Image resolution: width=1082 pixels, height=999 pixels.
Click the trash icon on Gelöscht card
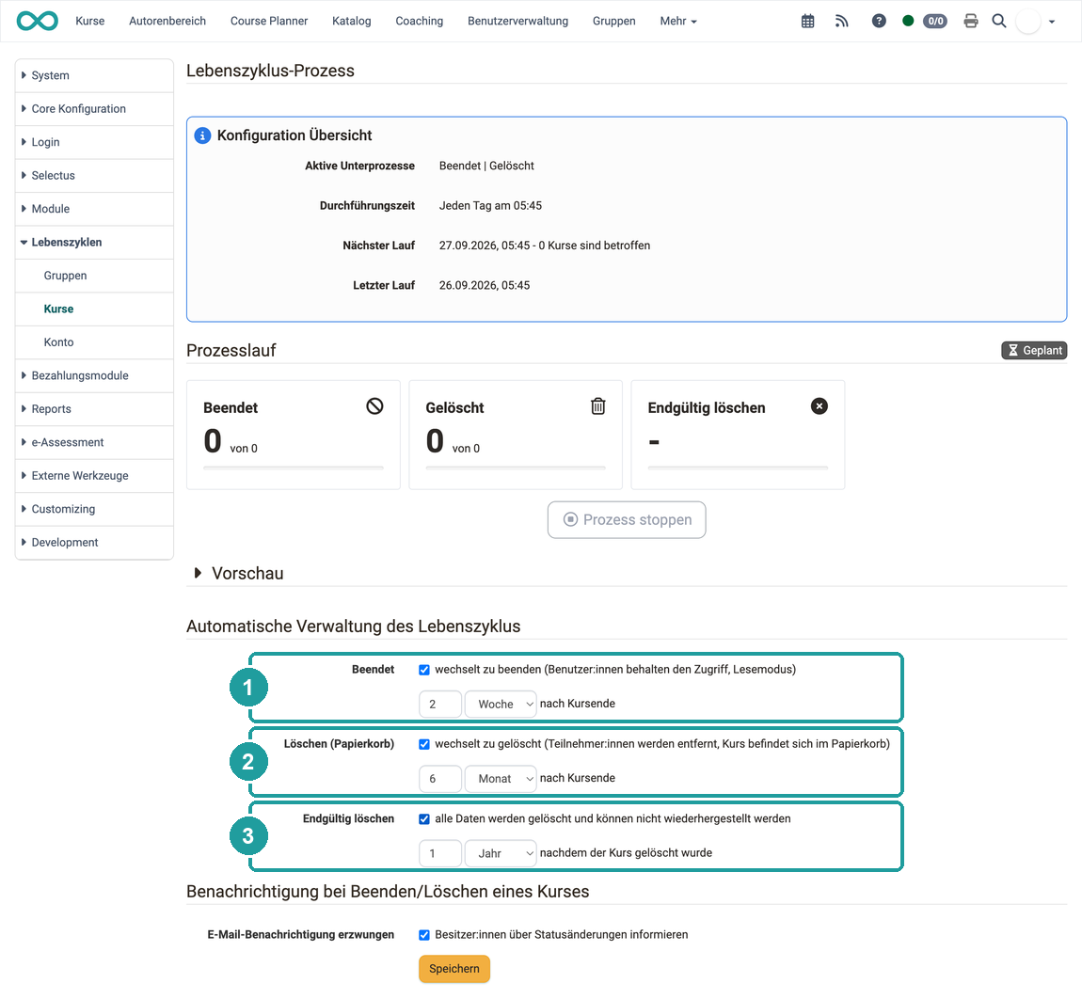(597, 406)
